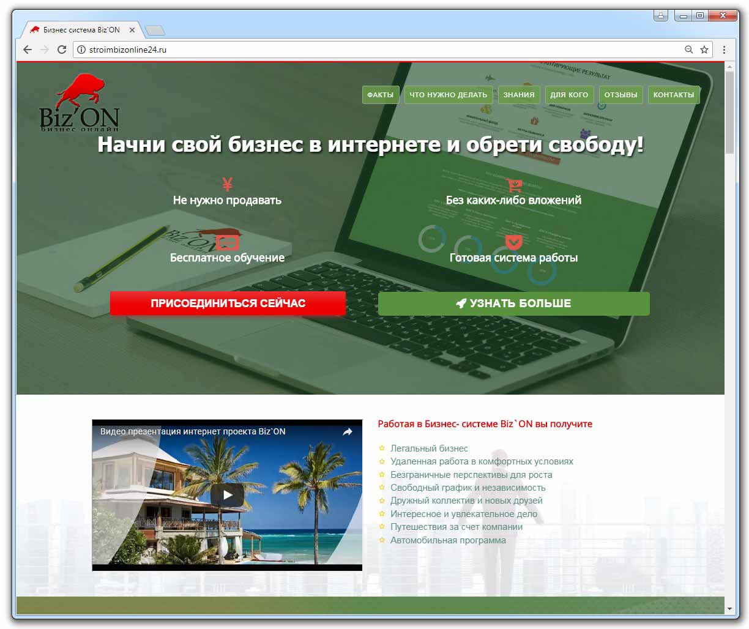Open the КОНТАКТЫ menu item
749x629 pixels.
tap(674, 95)
